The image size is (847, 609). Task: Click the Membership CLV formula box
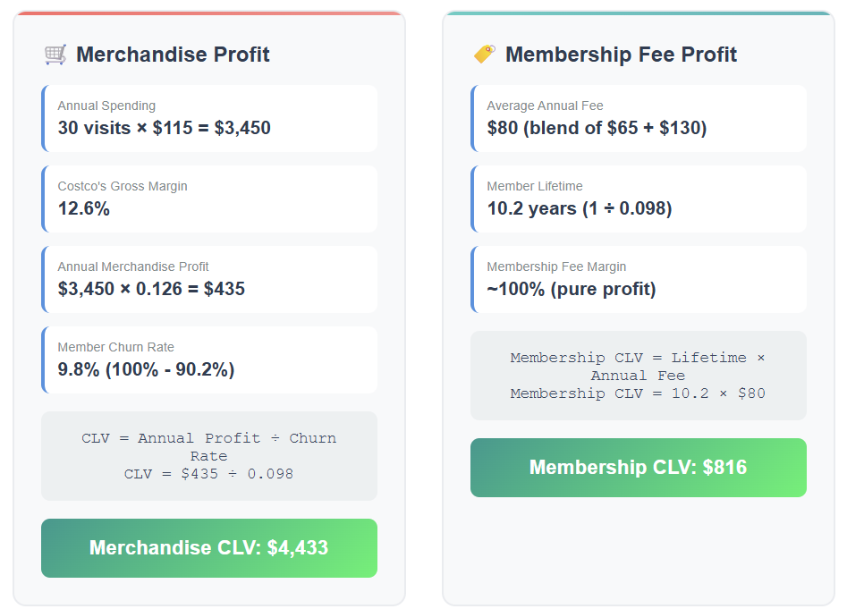639,376
